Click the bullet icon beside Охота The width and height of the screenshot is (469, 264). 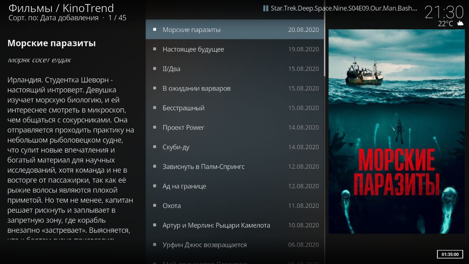155,205
